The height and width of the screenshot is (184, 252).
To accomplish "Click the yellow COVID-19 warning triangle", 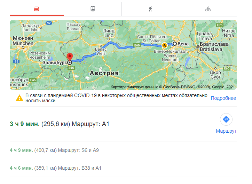I will [x=19, y=98].
